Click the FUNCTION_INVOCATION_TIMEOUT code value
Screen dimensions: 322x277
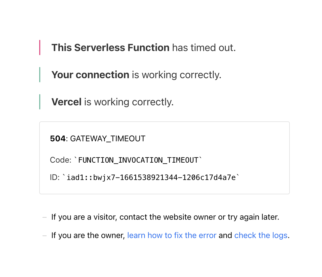click(x=138, y=160)
